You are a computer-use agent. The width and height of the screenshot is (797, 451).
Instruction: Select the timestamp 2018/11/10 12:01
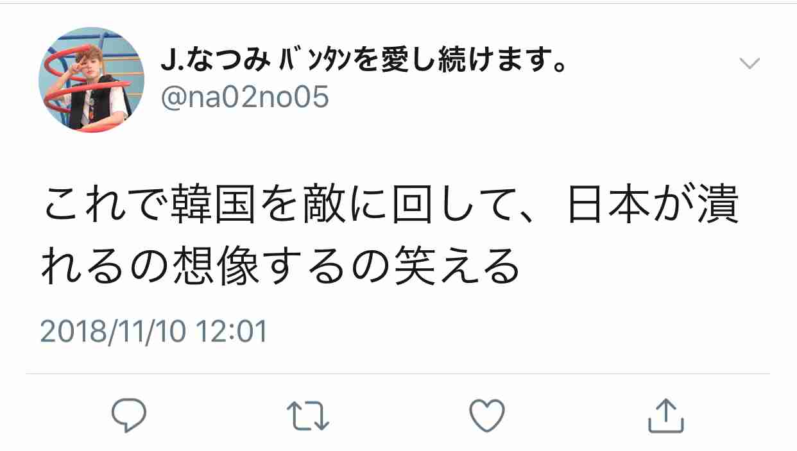[x=153, y=332]
